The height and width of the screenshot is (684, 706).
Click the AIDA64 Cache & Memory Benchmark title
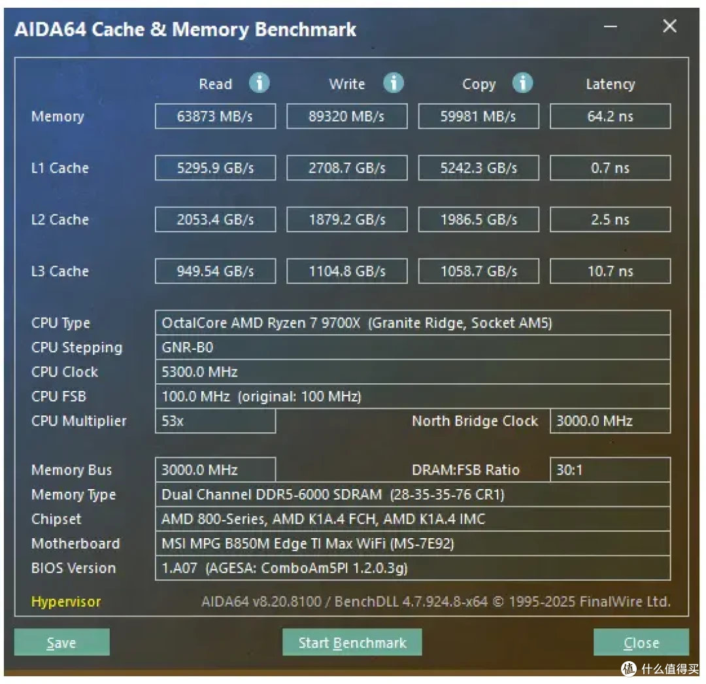tap(185, 29)
